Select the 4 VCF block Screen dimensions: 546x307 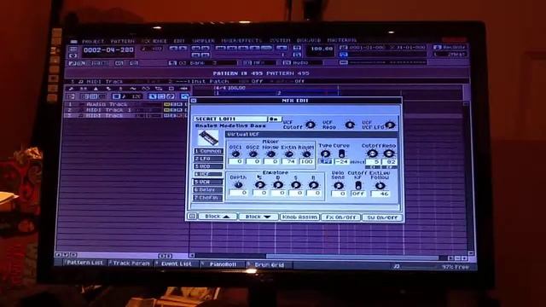tap(208, 174)
